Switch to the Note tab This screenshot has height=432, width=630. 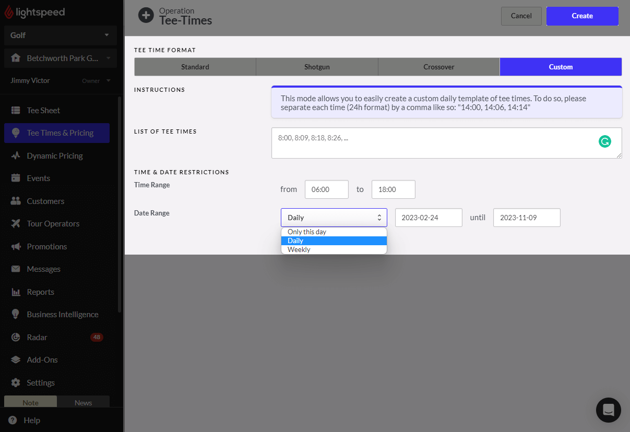pos(30,402)
